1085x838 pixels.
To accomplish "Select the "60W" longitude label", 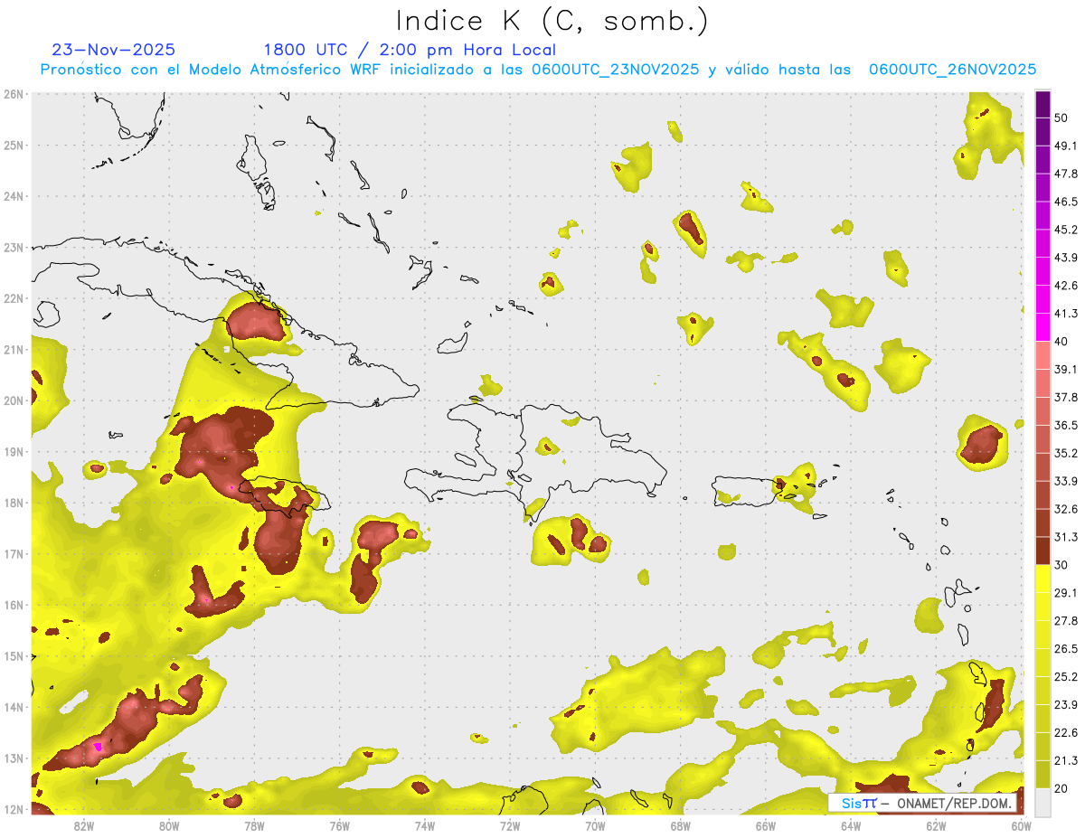I will coord(1022,825).
